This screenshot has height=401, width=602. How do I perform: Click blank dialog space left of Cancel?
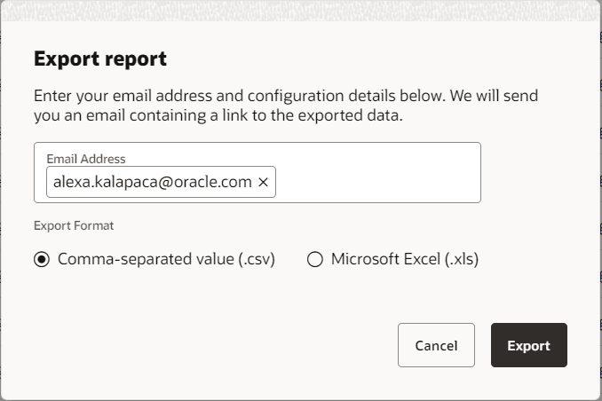click(x=213, y=345)
